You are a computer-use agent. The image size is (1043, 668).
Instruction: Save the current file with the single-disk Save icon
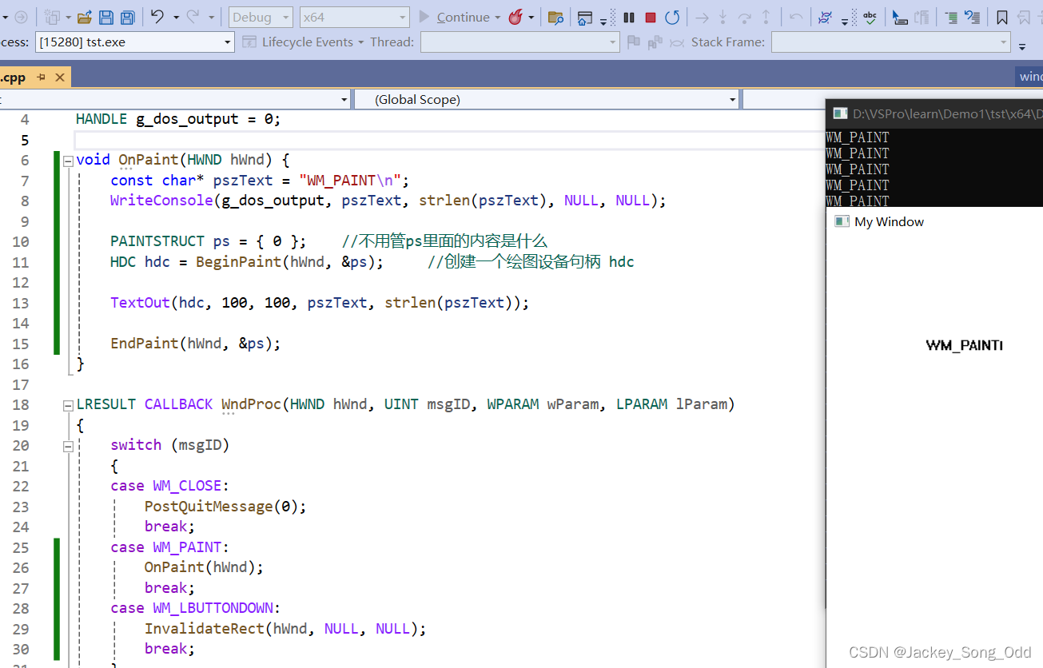click(105, 17)
